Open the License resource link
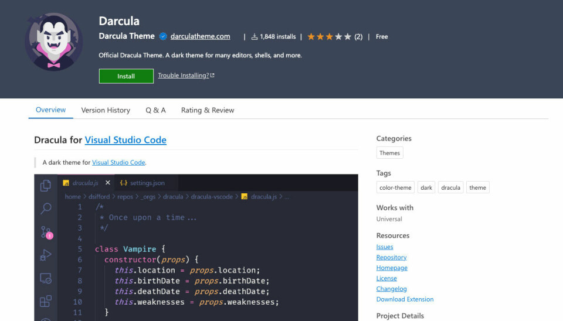 point(386,278)
